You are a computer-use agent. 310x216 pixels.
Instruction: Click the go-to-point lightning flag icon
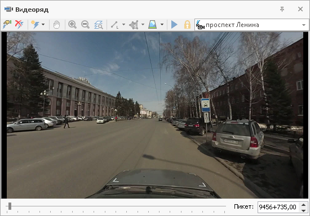coord(7,25)
